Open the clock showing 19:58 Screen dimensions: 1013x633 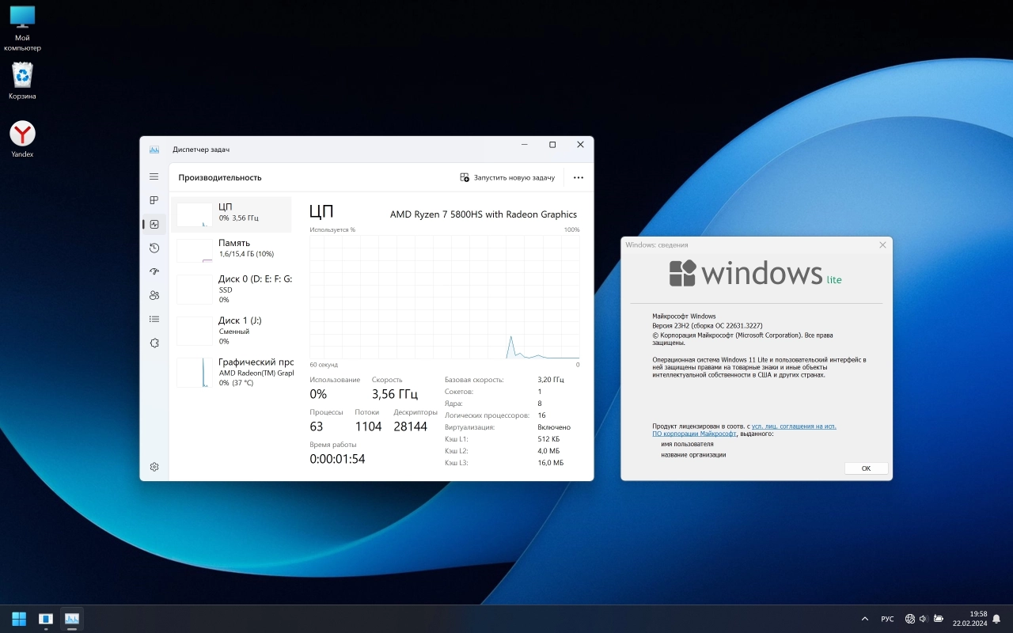[x=970, y=619]
